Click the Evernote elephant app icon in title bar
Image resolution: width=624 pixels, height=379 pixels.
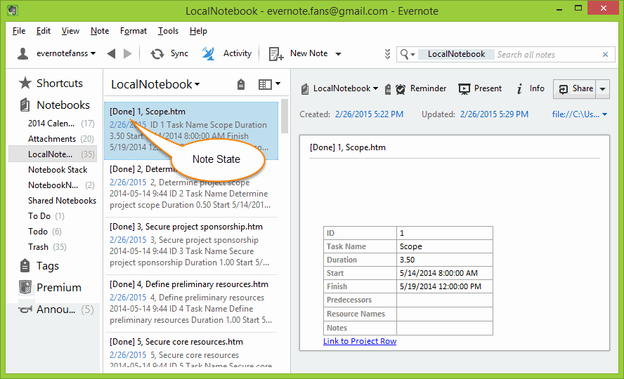point(13,11)
